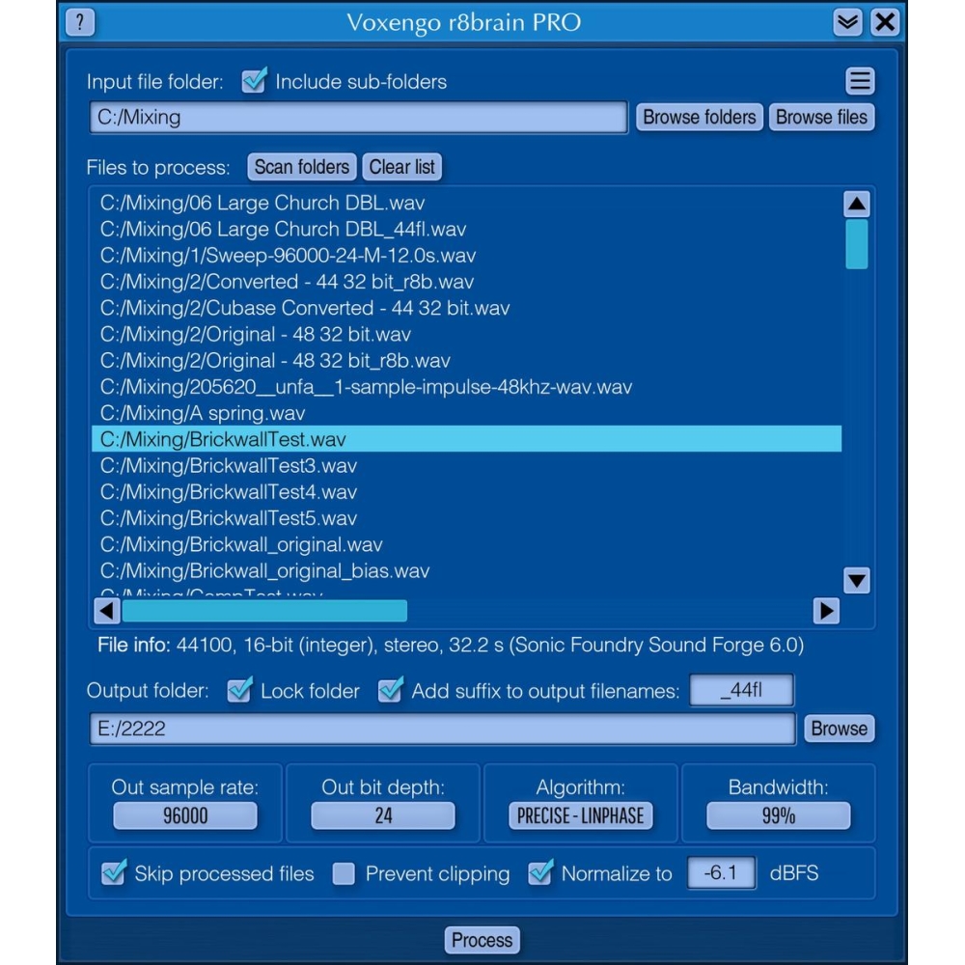Select 205620__unfa__1-sample-impulse file
The image size is (965, 965).
point(466,387)
